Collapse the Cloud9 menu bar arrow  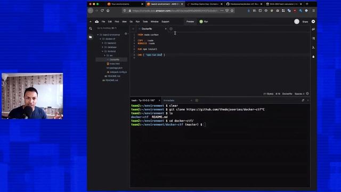click(x=91, y=21)
